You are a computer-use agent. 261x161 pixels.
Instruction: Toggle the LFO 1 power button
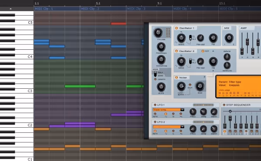pos(155,105)
